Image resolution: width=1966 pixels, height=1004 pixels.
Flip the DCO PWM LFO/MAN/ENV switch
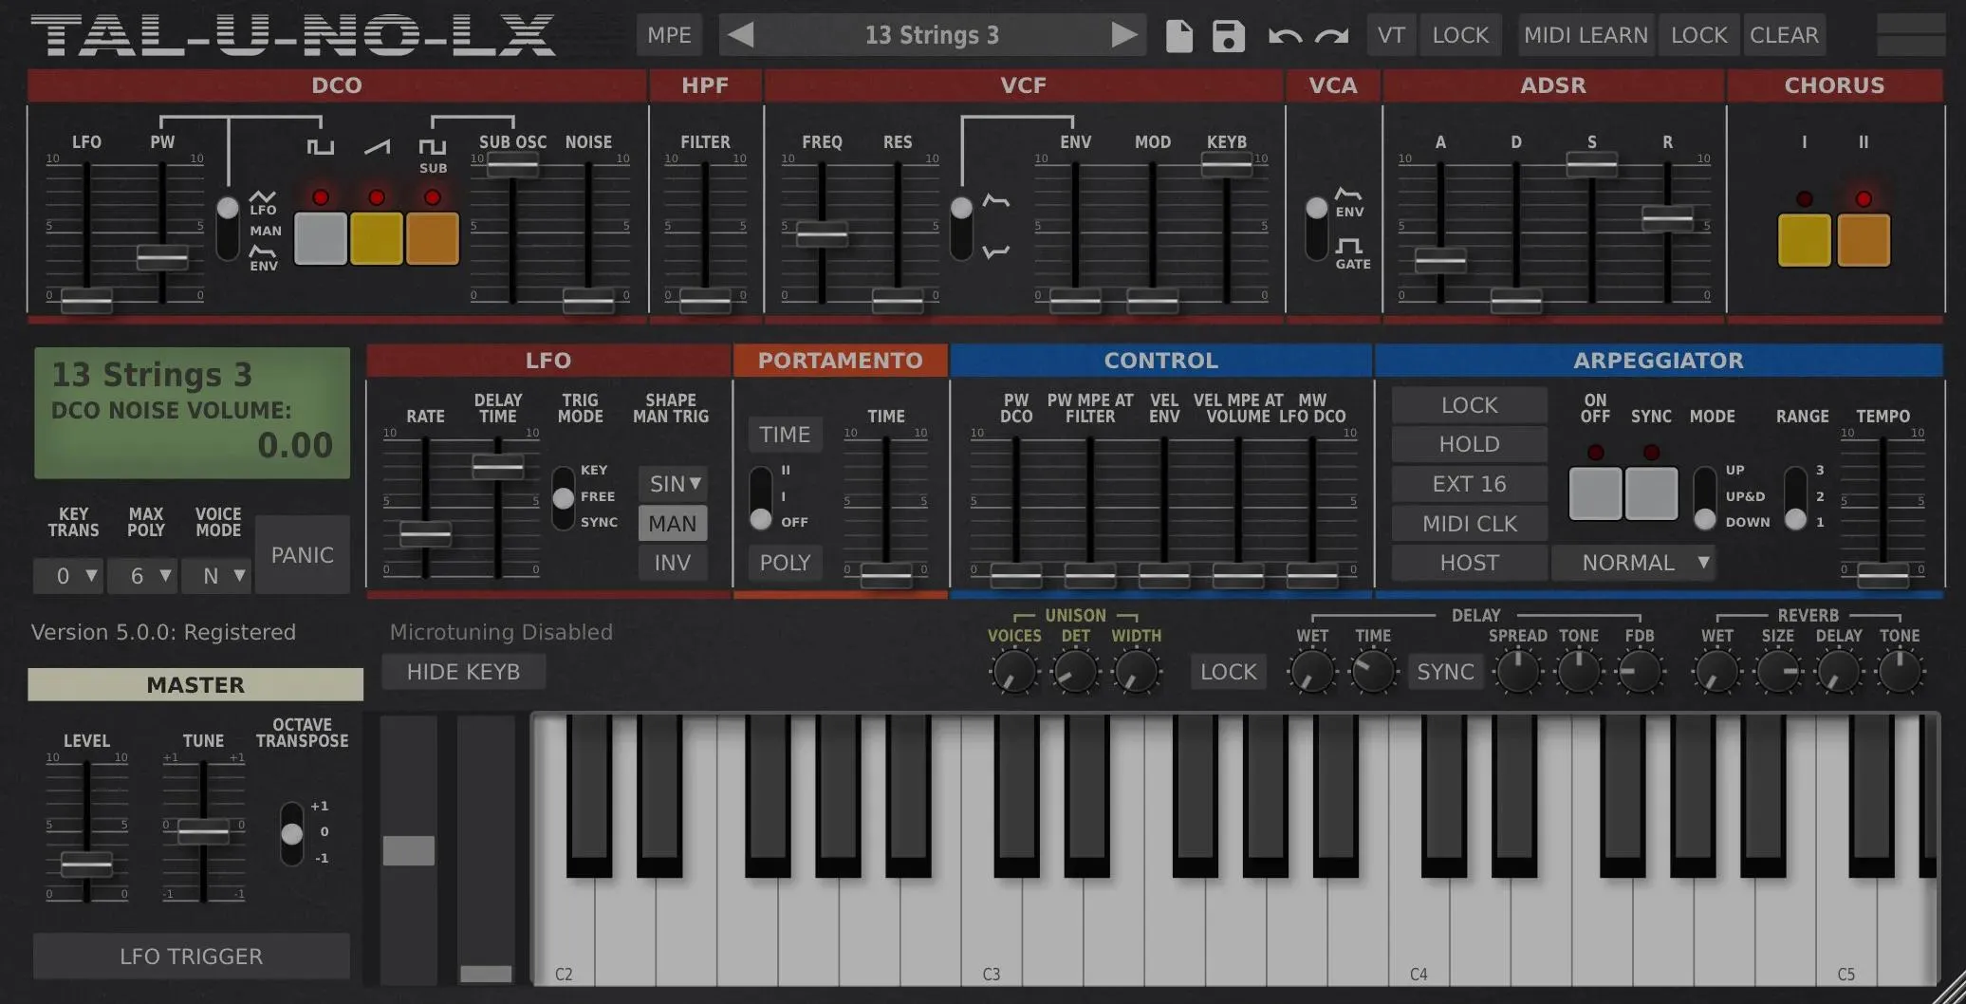point(228,228)
